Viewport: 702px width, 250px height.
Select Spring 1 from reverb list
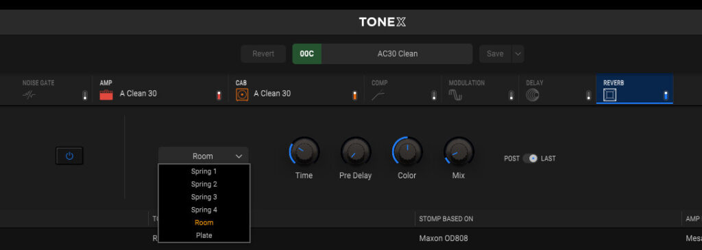point(204,171)
